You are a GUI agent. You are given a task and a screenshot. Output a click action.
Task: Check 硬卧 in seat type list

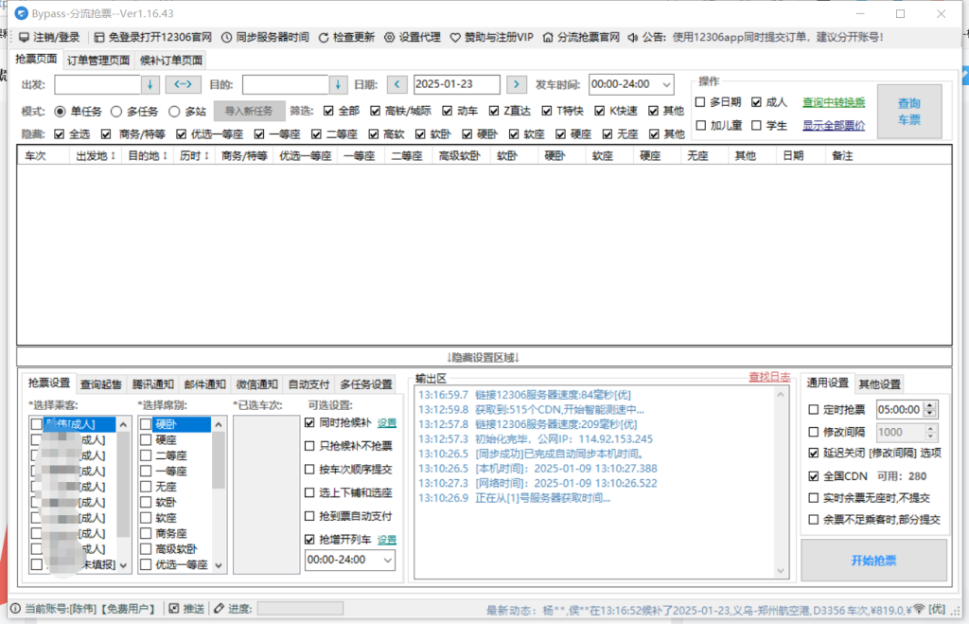(x=146, y=424)
